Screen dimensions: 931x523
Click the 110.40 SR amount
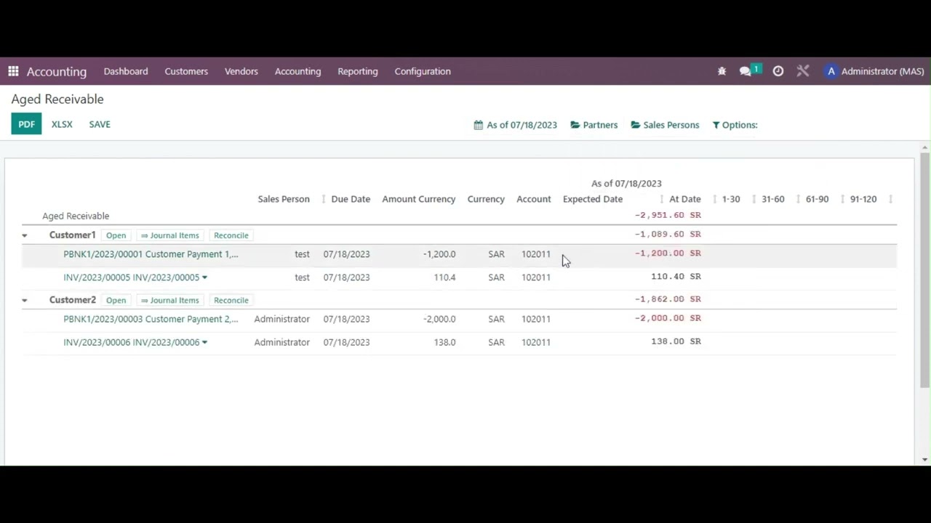click(x=676, y=276)
